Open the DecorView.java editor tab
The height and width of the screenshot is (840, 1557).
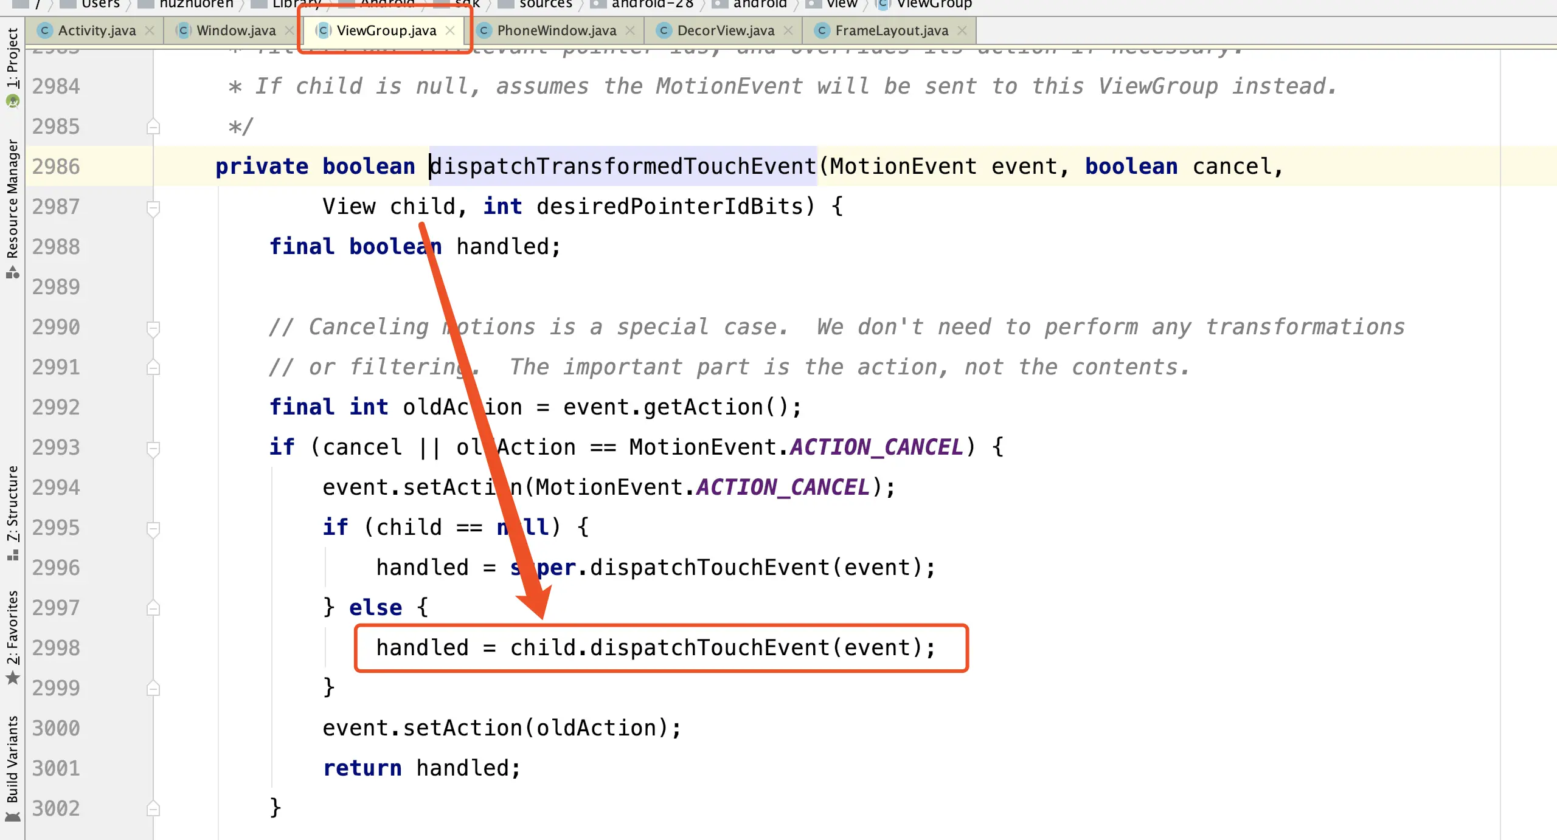point(725,30)
